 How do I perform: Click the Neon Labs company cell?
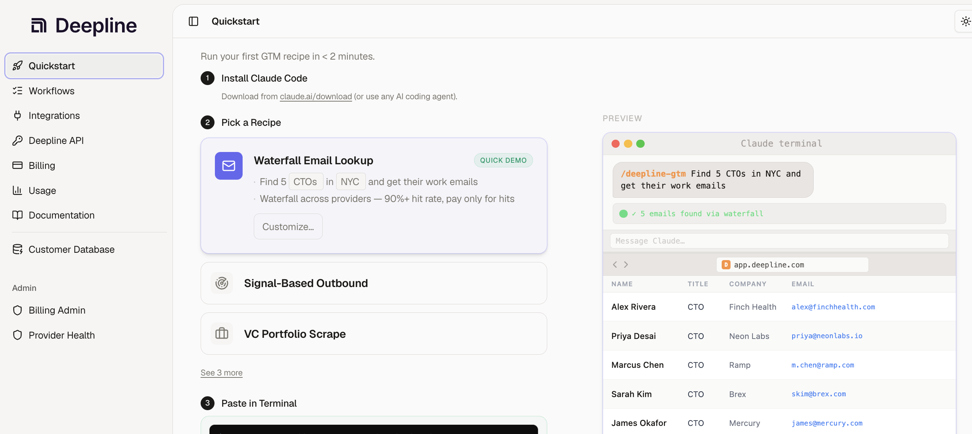(749, 336)
